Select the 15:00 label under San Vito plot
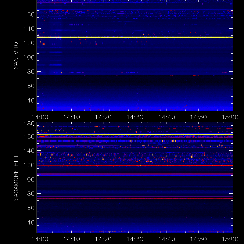This screenshot has height=244, width=244. 230,117
